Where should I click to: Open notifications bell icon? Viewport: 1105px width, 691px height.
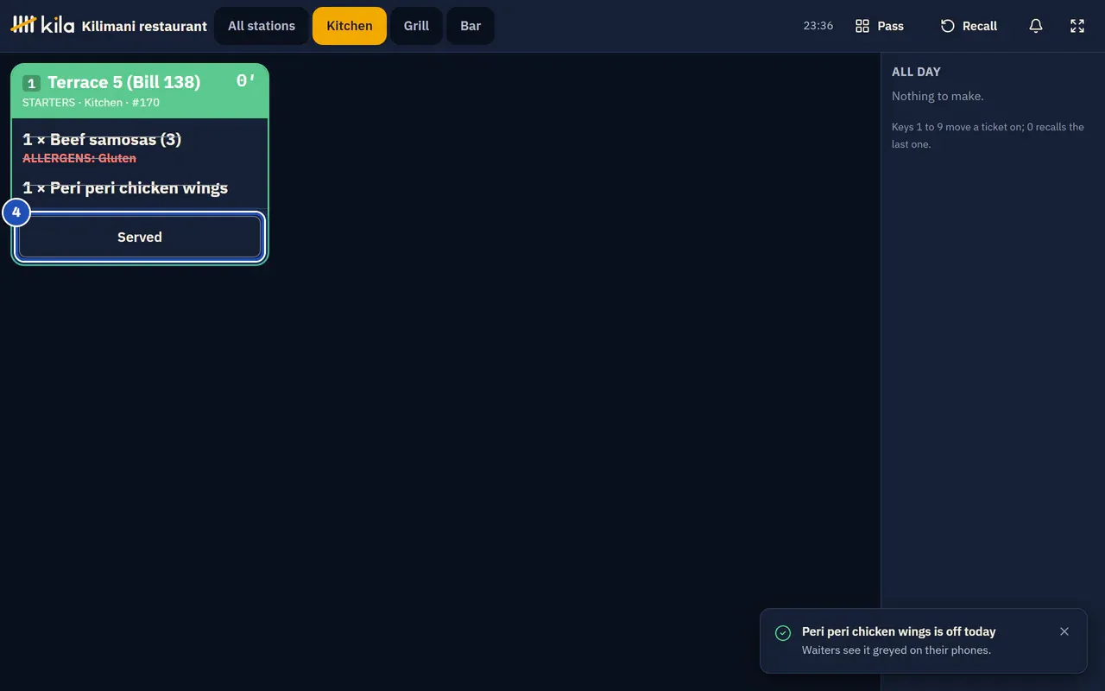pos(1036,26)
